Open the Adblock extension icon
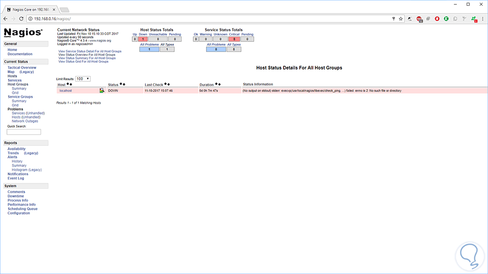The image size is (488, 274). [x=419, y=19]
